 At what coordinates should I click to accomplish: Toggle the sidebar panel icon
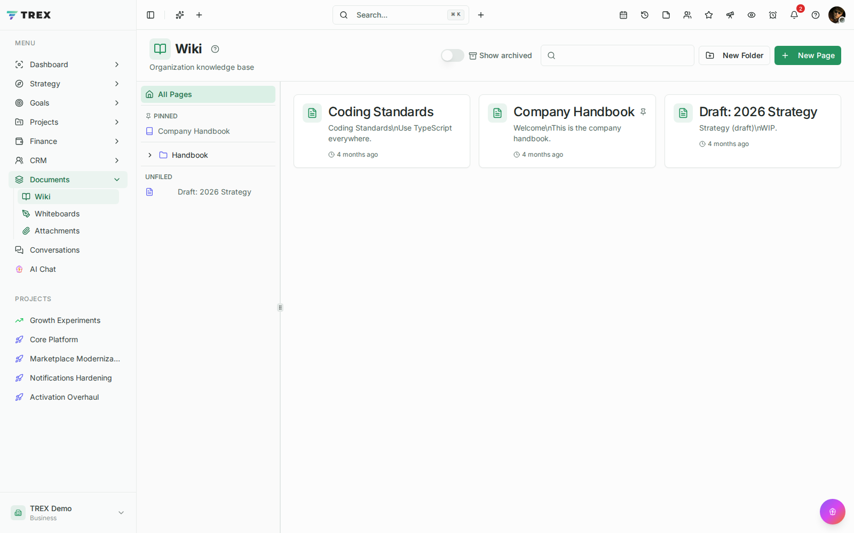[x=151, y=15]
